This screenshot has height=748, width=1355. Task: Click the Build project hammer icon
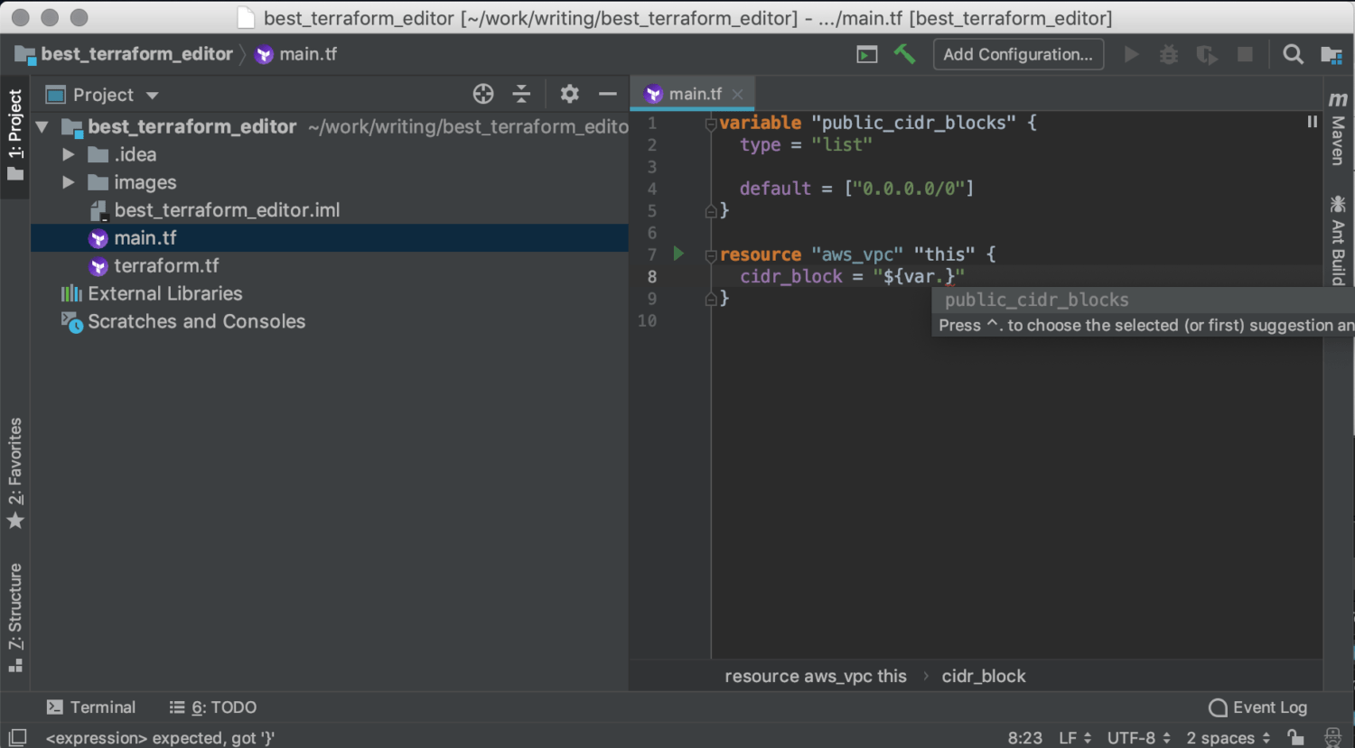(x=904, y=54)
